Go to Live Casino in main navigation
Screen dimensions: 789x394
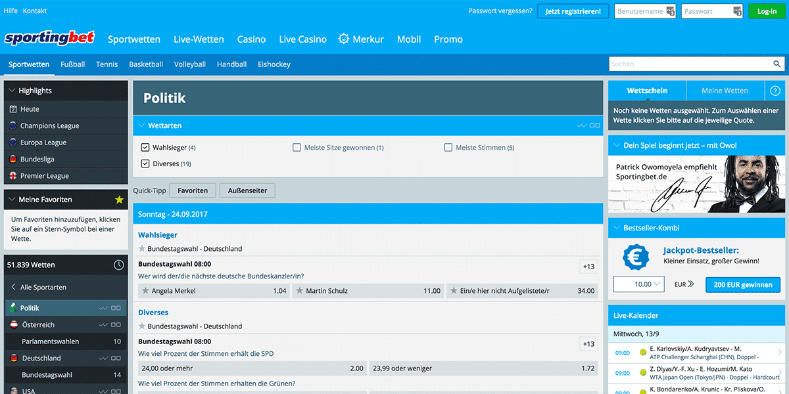pyautogui.click(x=302, y=39)
